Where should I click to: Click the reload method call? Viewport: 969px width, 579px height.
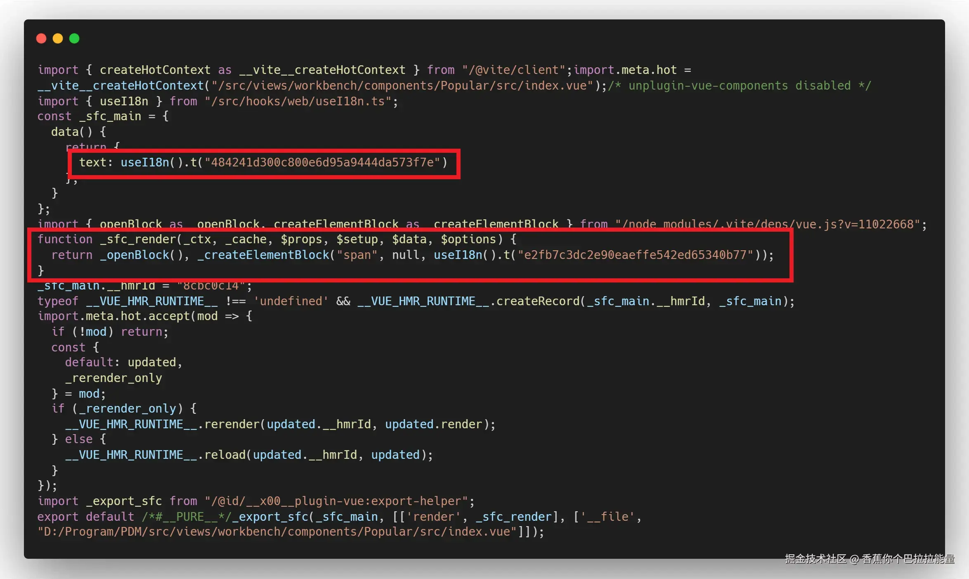(x=225, y=455)
